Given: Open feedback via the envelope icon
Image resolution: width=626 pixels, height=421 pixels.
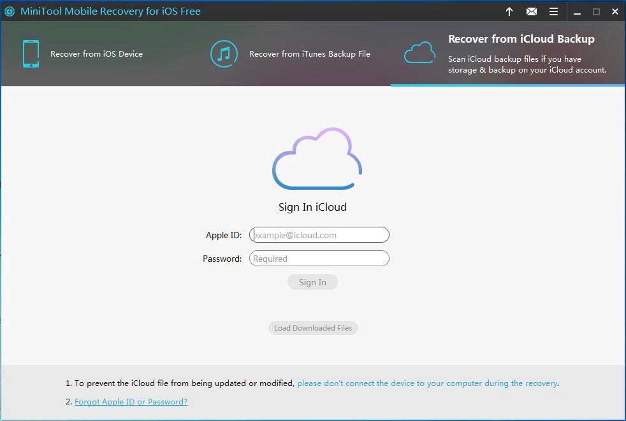Looking at the screenshot, I should coord(531,11).
